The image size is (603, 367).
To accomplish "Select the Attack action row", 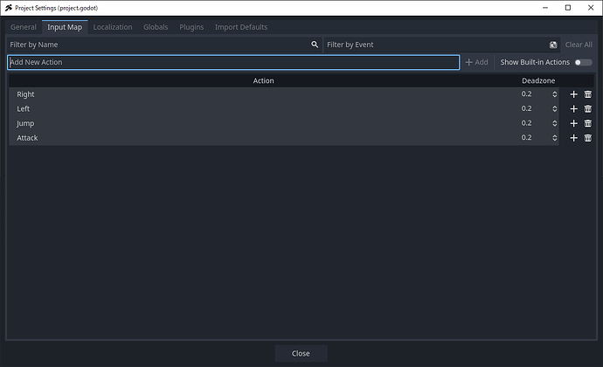I will coord(262,138).
